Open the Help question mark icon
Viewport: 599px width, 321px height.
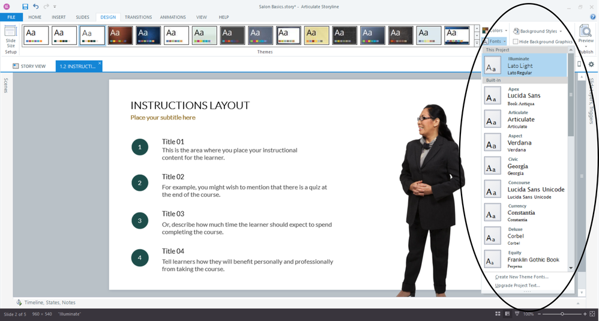coord(592,17)
